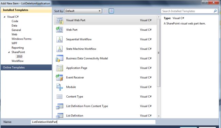
Task: Pick the Business Data Connectivity Model icon
Action: (60, 59)
